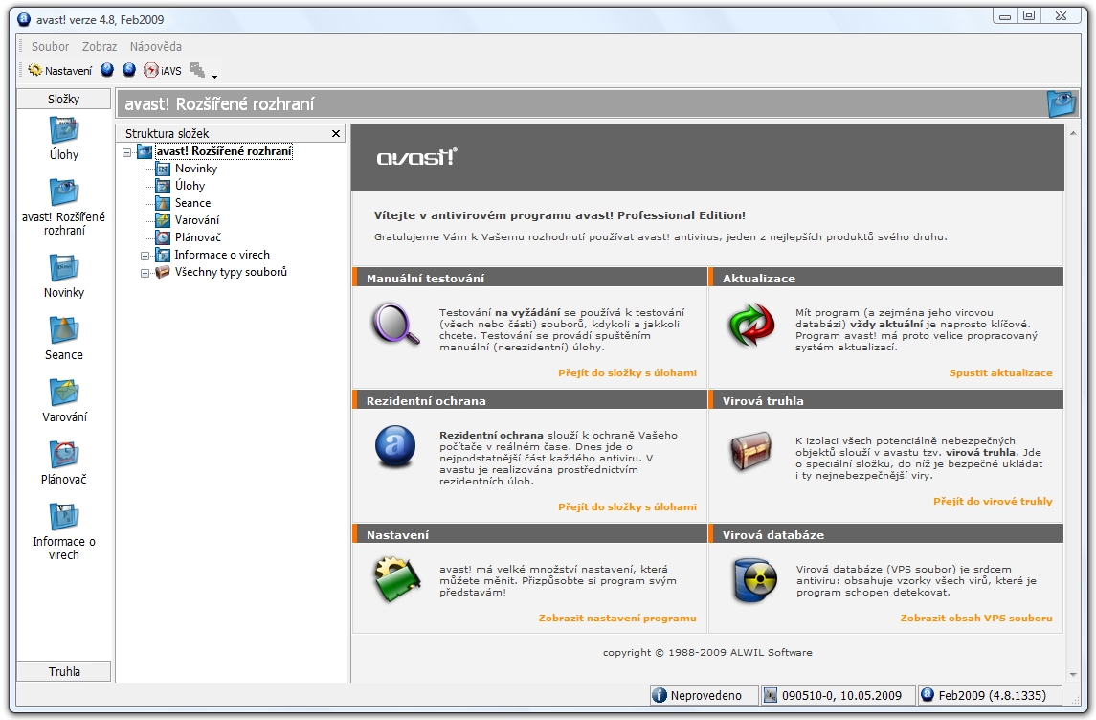Click the green-red arrows Aktualizace icon
1096x720 pixels.
(752, 325)
